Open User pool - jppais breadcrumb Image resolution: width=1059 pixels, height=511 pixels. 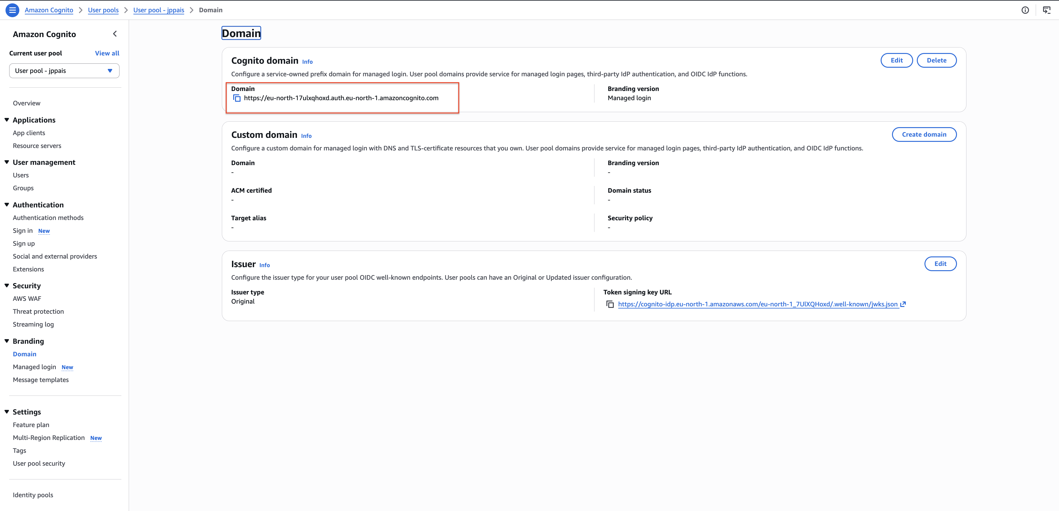point(159,10)
